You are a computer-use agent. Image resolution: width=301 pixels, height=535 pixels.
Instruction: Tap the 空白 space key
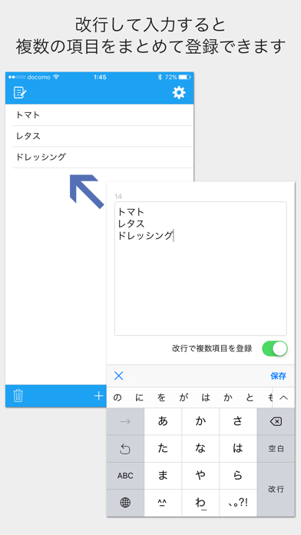pos(276,449)
